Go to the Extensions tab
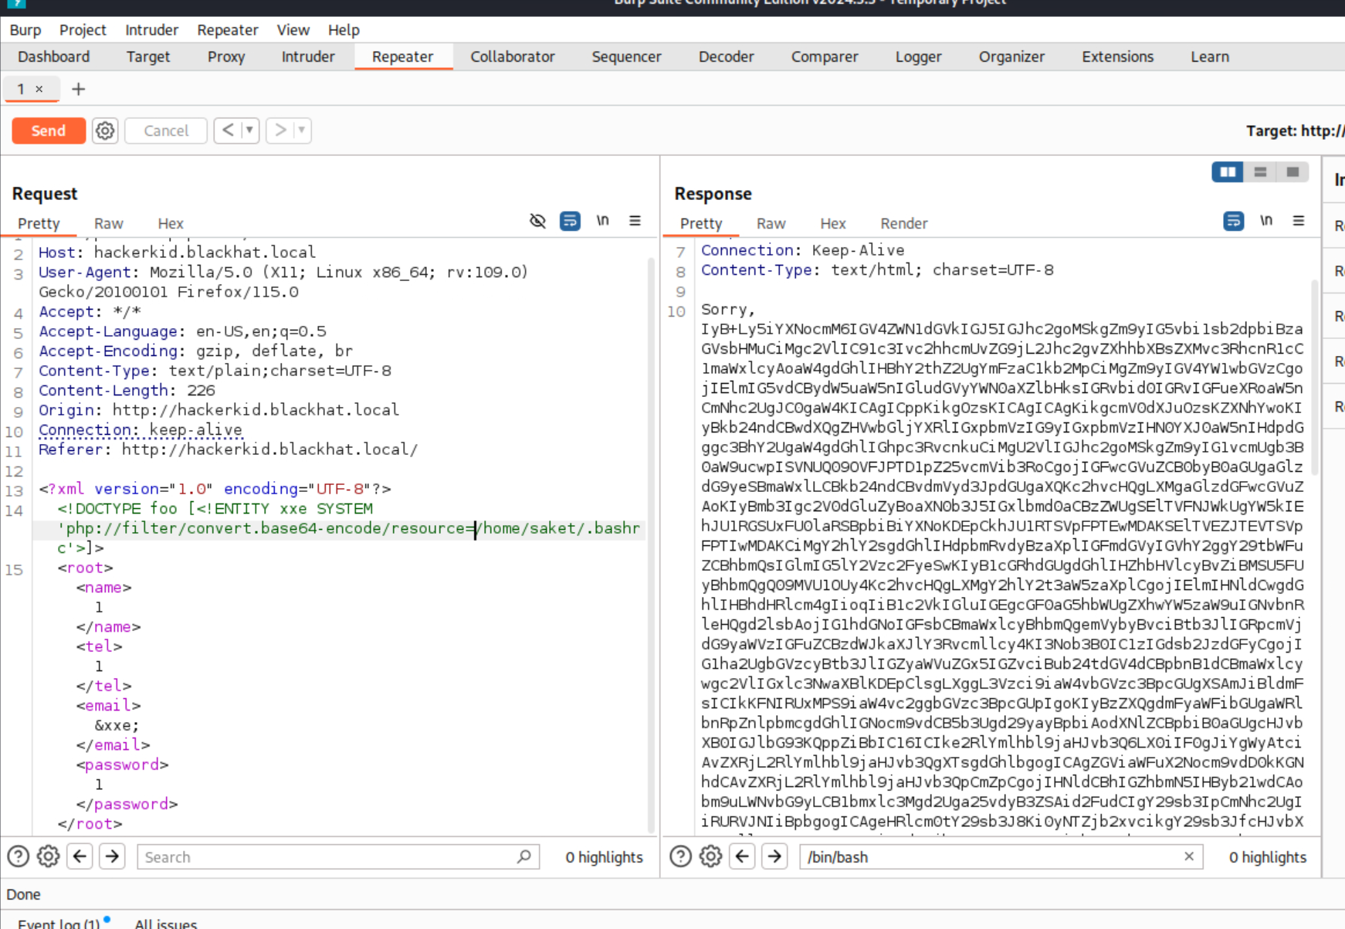This screenshot has width=1345, height=929. point(1117,56)
